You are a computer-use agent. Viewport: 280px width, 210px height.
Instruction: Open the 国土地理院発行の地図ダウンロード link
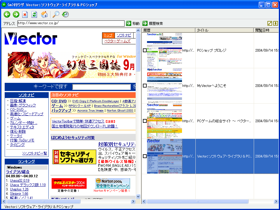(x=85, y=126)
